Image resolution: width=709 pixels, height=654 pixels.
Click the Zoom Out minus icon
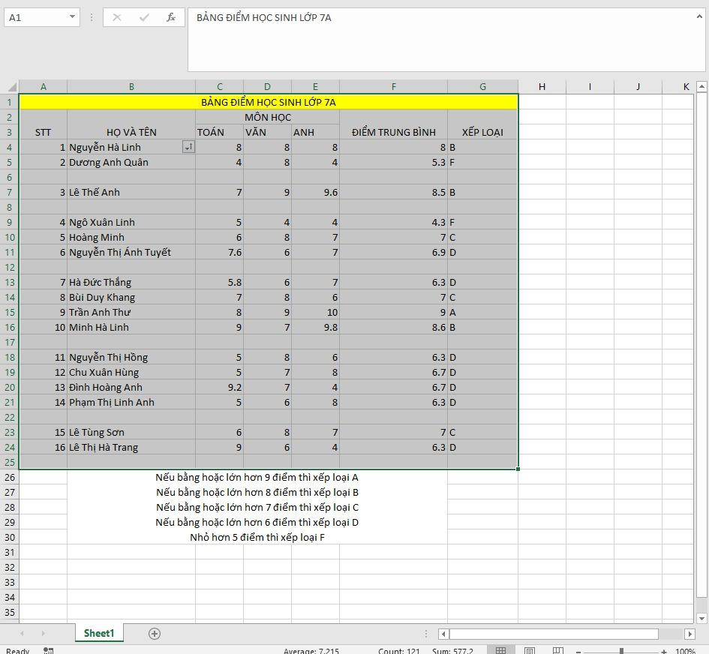577,649
